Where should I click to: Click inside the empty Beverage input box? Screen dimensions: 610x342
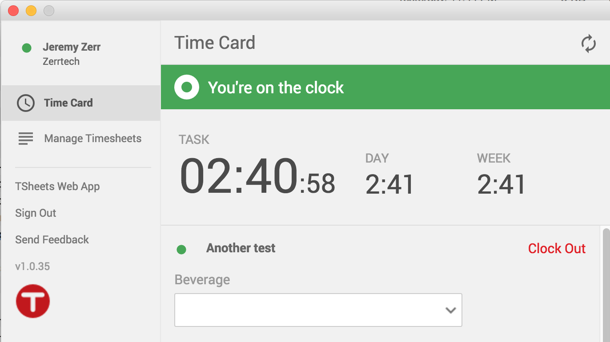pos(311,310)
